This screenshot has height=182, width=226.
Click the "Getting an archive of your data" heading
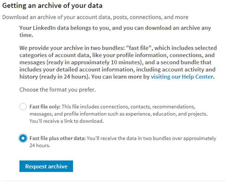(53, 6)
